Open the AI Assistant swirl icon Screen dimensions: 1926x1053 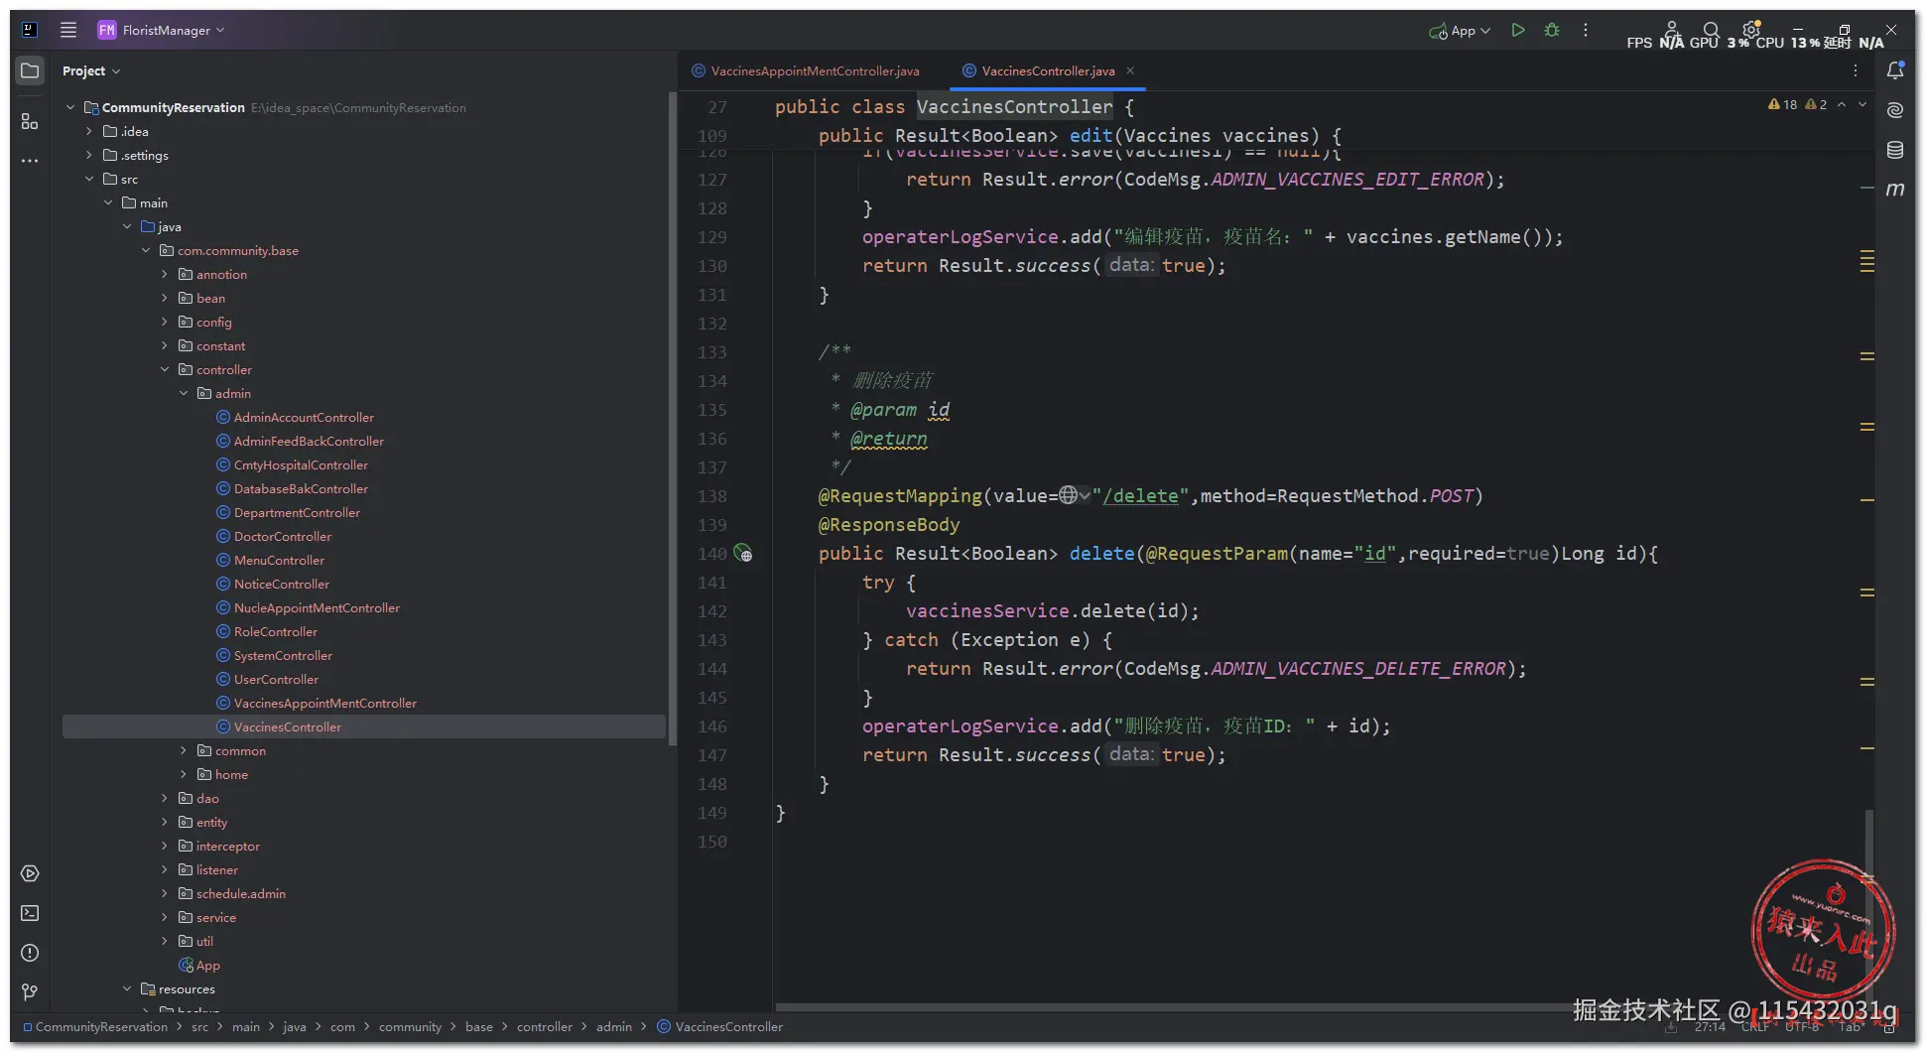[x=1895, y=110]
